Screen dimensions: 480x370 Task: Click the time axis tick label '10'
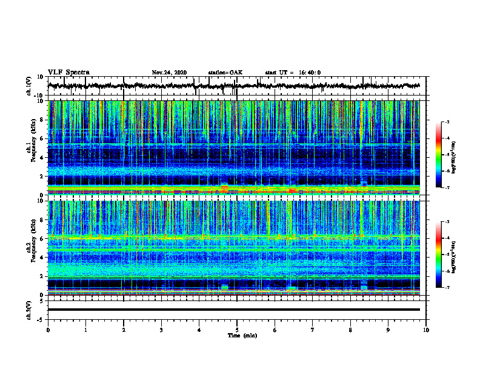click(426, 330)
